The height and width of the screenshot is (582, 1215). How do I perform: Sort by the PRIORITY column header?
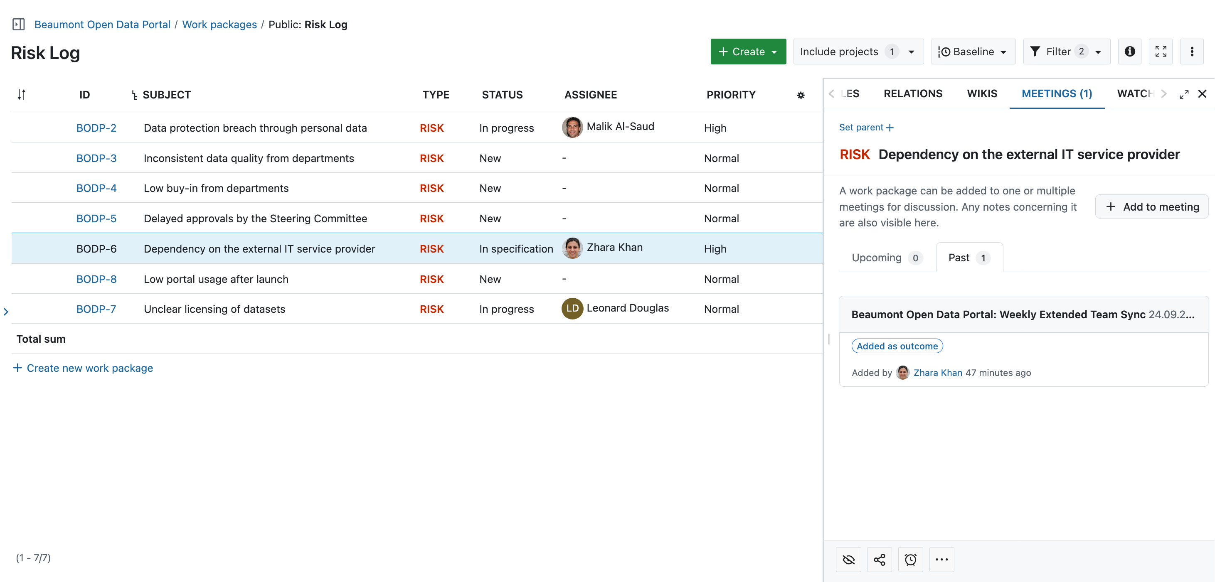(731, 95)
